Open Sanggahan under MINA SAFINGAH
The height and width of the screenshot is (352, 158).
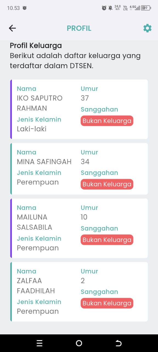coord(107,184)
